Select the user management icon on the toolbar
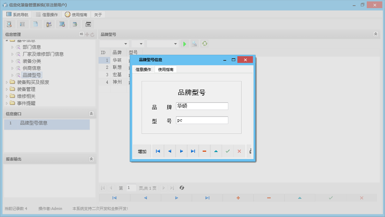 coord(49,24)
